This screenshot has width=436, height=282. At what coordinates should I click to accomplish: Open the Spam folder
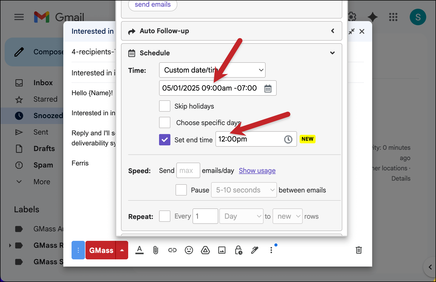(x=43, y=165)
